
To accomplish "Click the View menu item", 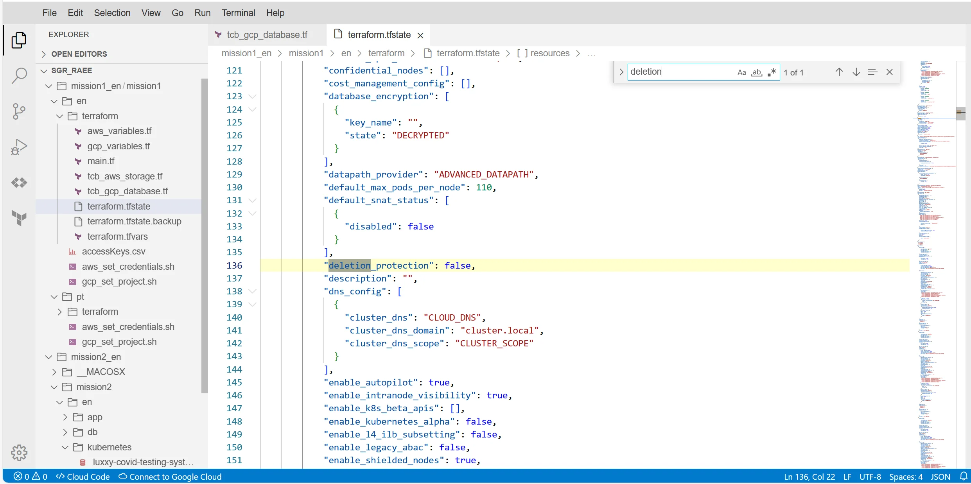I will click(151, 13).
